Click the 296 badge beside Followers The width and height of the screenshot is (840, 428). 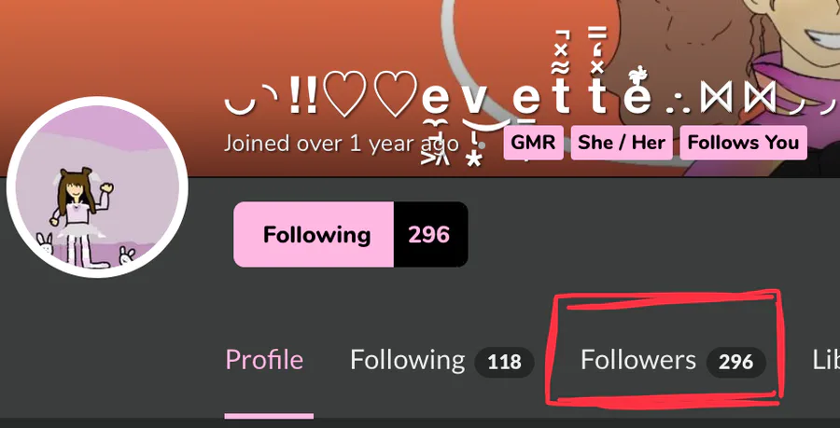pyautogui.click(x=736, y=362)
